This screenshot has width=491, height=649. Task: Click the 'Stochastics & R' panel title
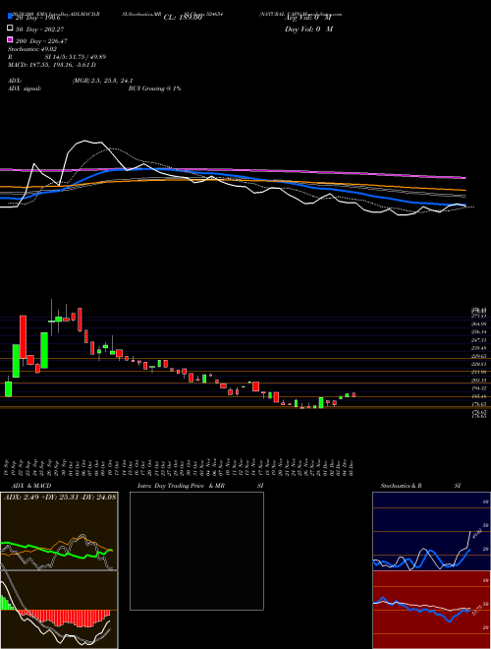pos(402,486)
